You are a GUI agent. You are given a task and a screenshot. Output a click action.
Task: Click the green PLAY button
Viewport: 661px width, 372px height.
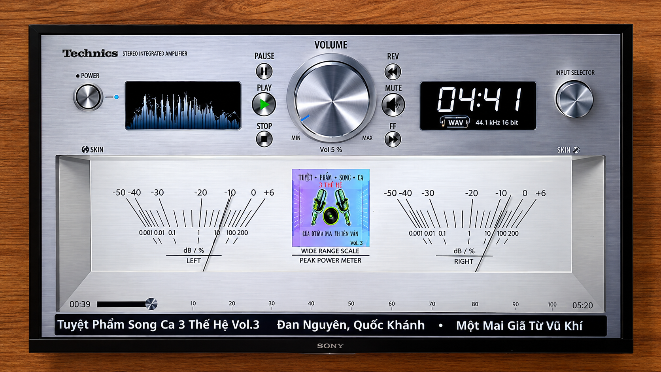(264, 104)
